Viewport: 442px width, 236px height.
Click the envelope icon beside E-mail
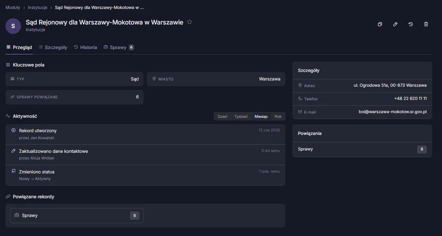tap(300, 112)
